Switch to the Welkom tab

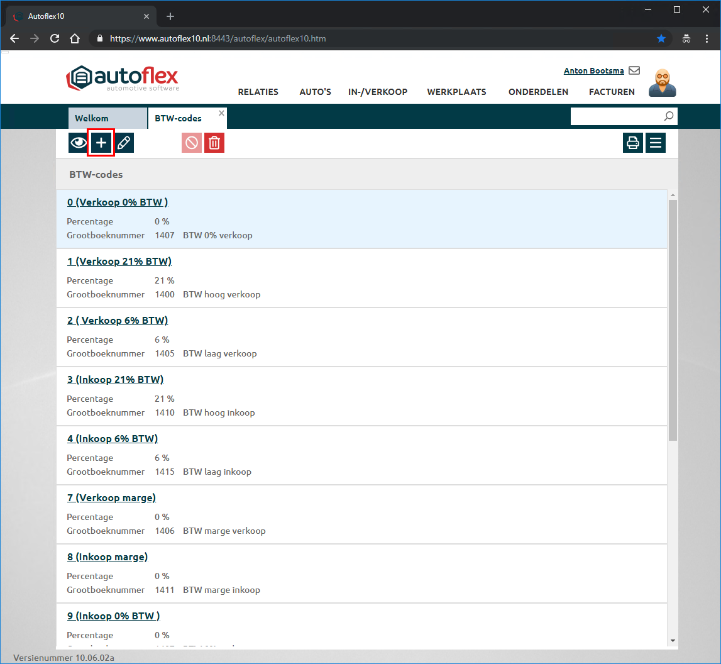(x=92, y=118)
